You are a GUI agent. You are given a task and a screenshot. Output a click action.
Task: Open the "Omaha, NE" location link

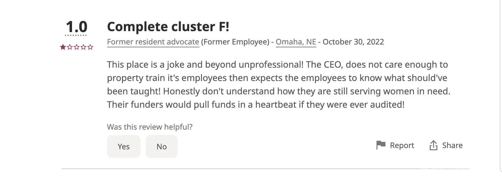pyautogui.click(x=296, y=42)
